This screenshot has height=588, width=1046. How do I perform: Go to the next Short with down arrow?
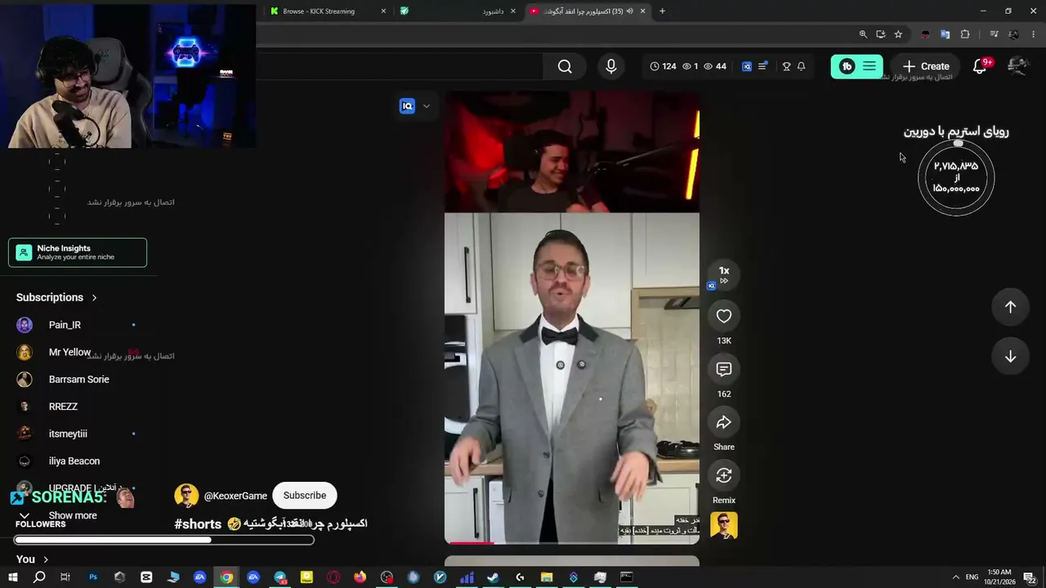point(1010,356)
